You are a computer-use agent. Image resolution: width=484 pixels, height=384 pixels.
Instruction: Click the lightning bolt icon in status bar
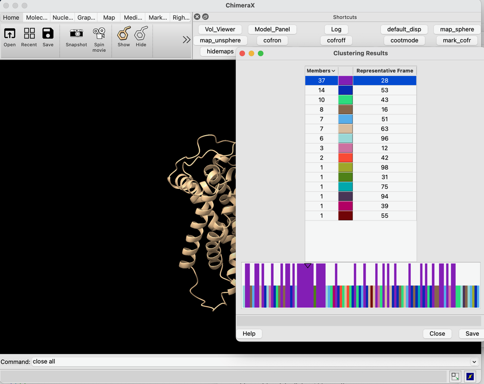[x=470, y=376]
